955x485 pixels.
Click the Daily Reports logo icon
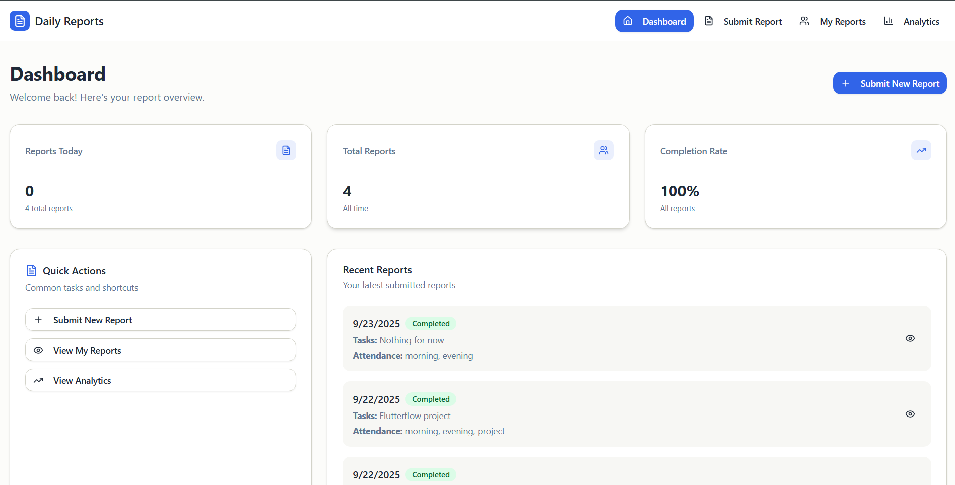point(20,21)
